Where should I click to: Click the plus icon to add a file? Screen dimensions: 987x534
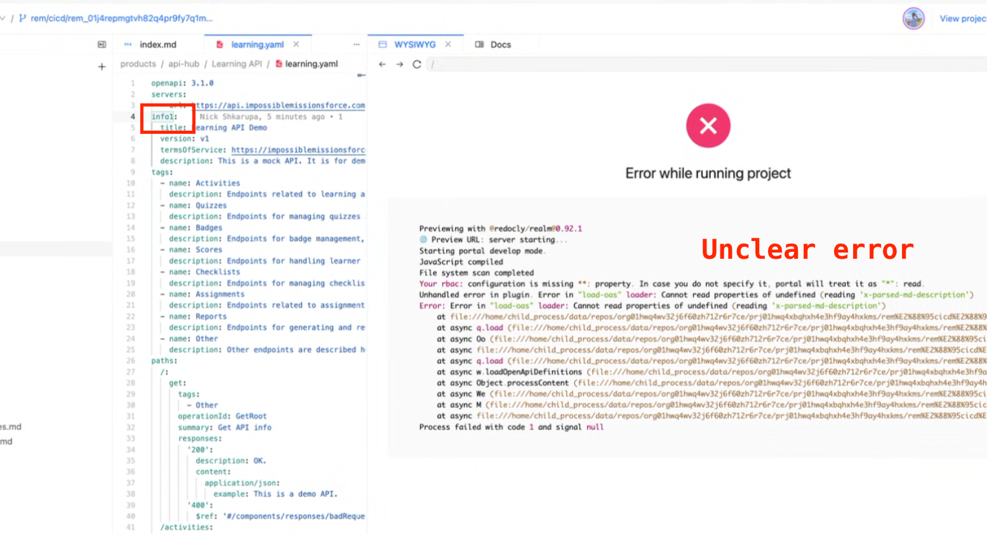(102, 67)
